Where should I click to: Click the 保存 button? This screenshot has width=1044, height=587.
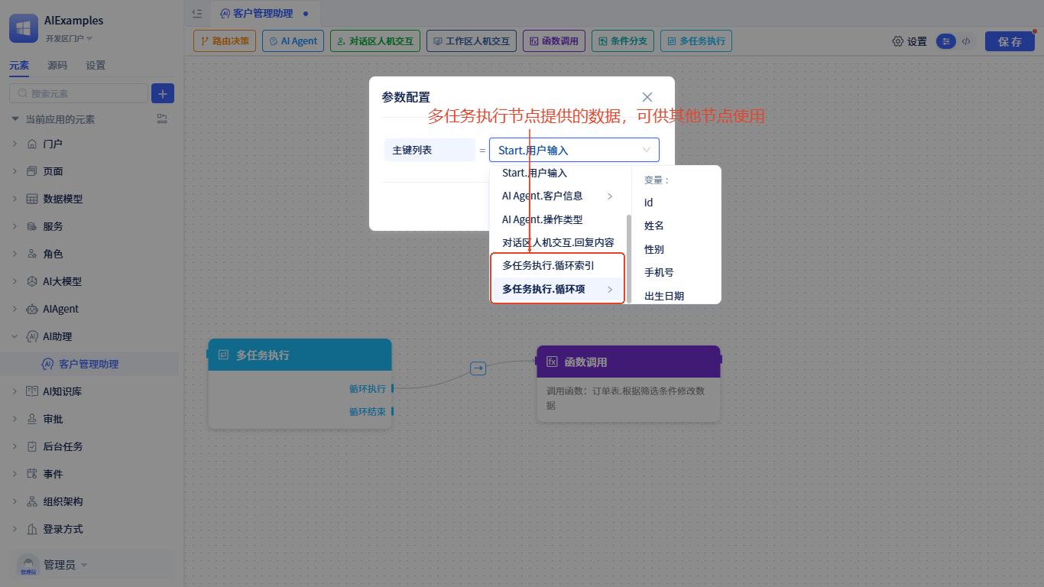click(x=1010, y=41)
